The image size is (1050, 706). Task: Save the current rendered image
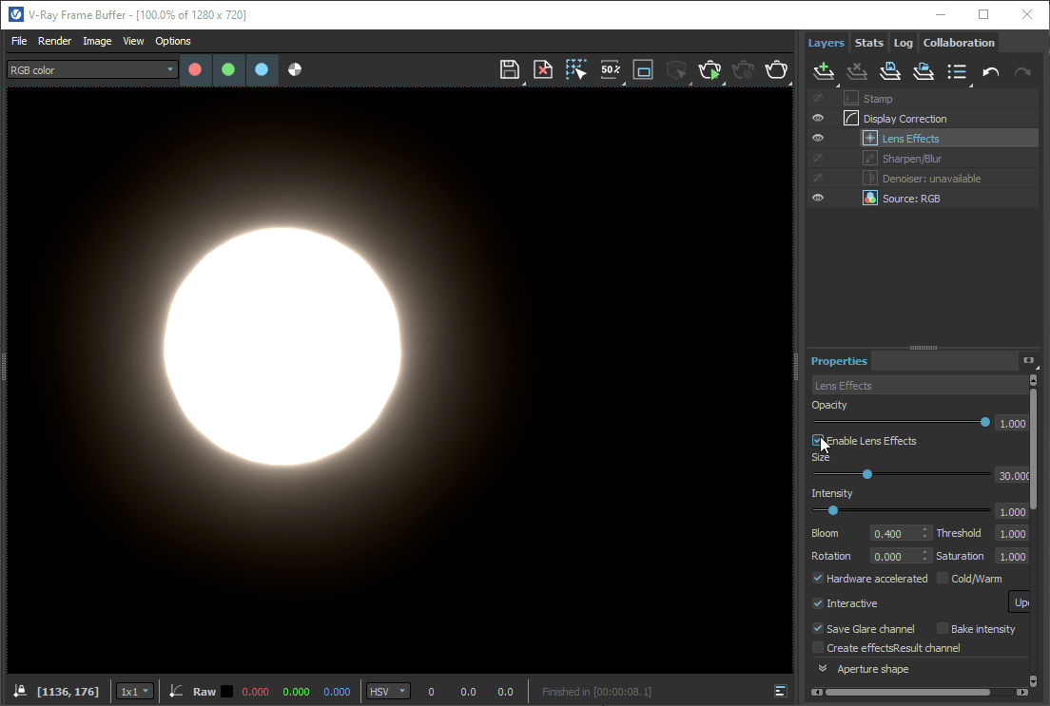click(510, 69)
